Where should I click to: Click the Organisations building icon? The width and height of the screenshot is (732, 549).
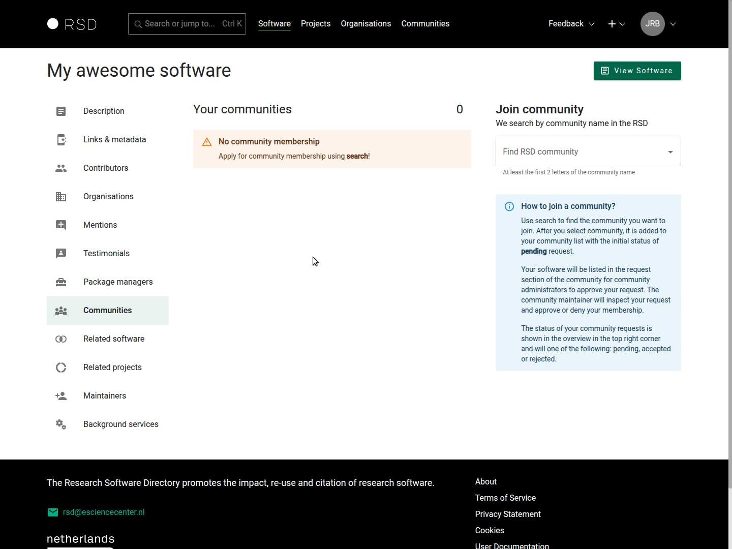pyautogui.click(x=61, y=197)
